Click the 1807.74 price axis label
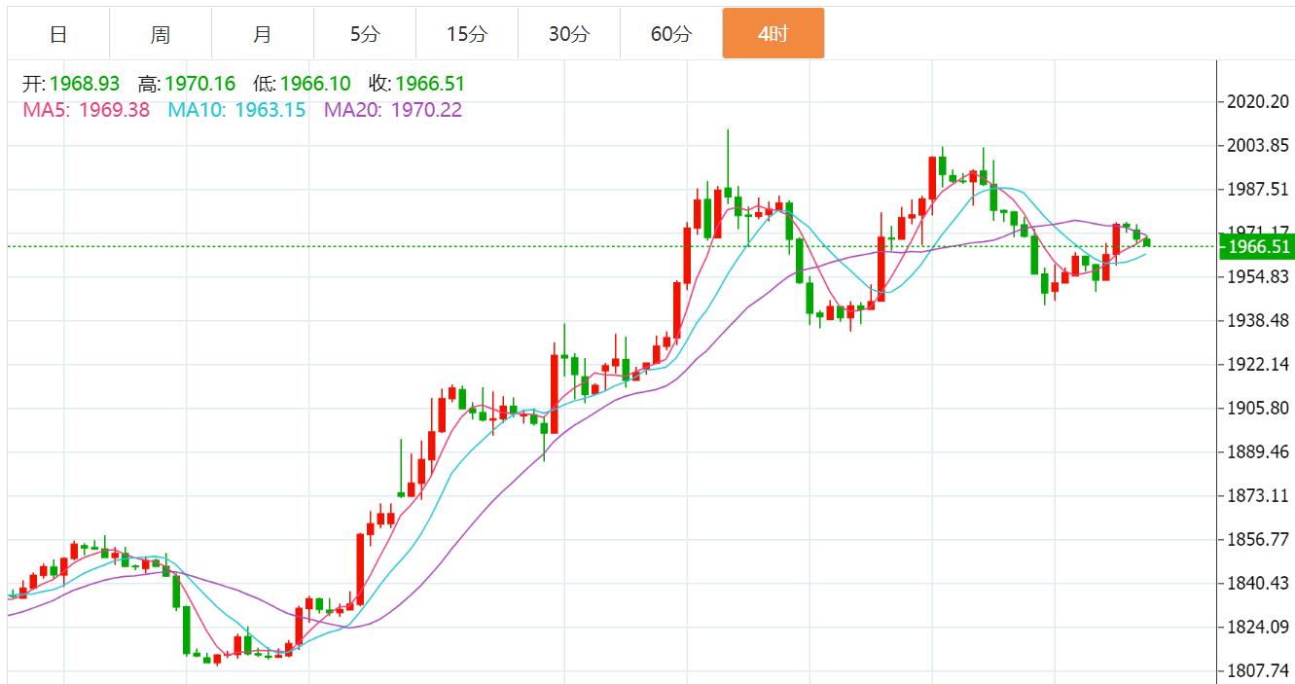 (x=1259, y=671)
